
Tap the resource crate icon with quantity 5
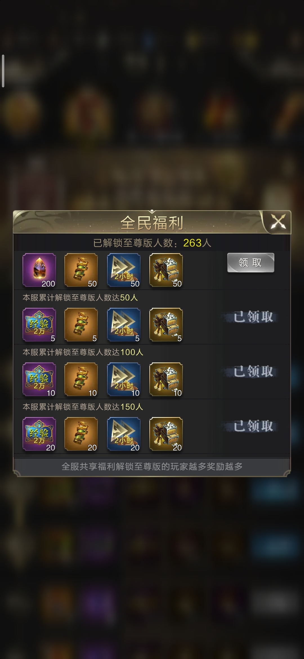point(166,325)
